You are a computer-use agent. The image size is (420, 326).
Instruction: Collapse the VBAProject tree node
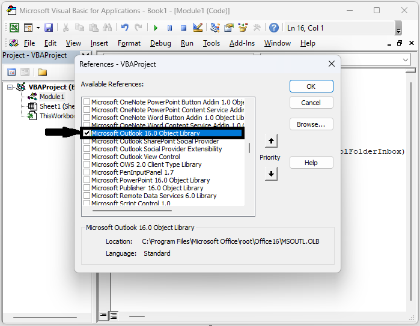click(10, 87)
